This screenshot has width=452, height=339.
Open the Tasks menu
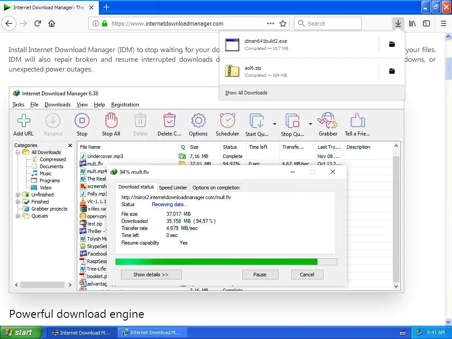point(18,105)
